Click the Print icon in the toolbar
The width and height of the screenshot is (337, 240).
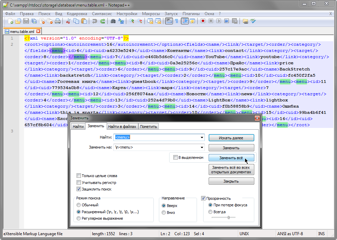tap(58, 21)
